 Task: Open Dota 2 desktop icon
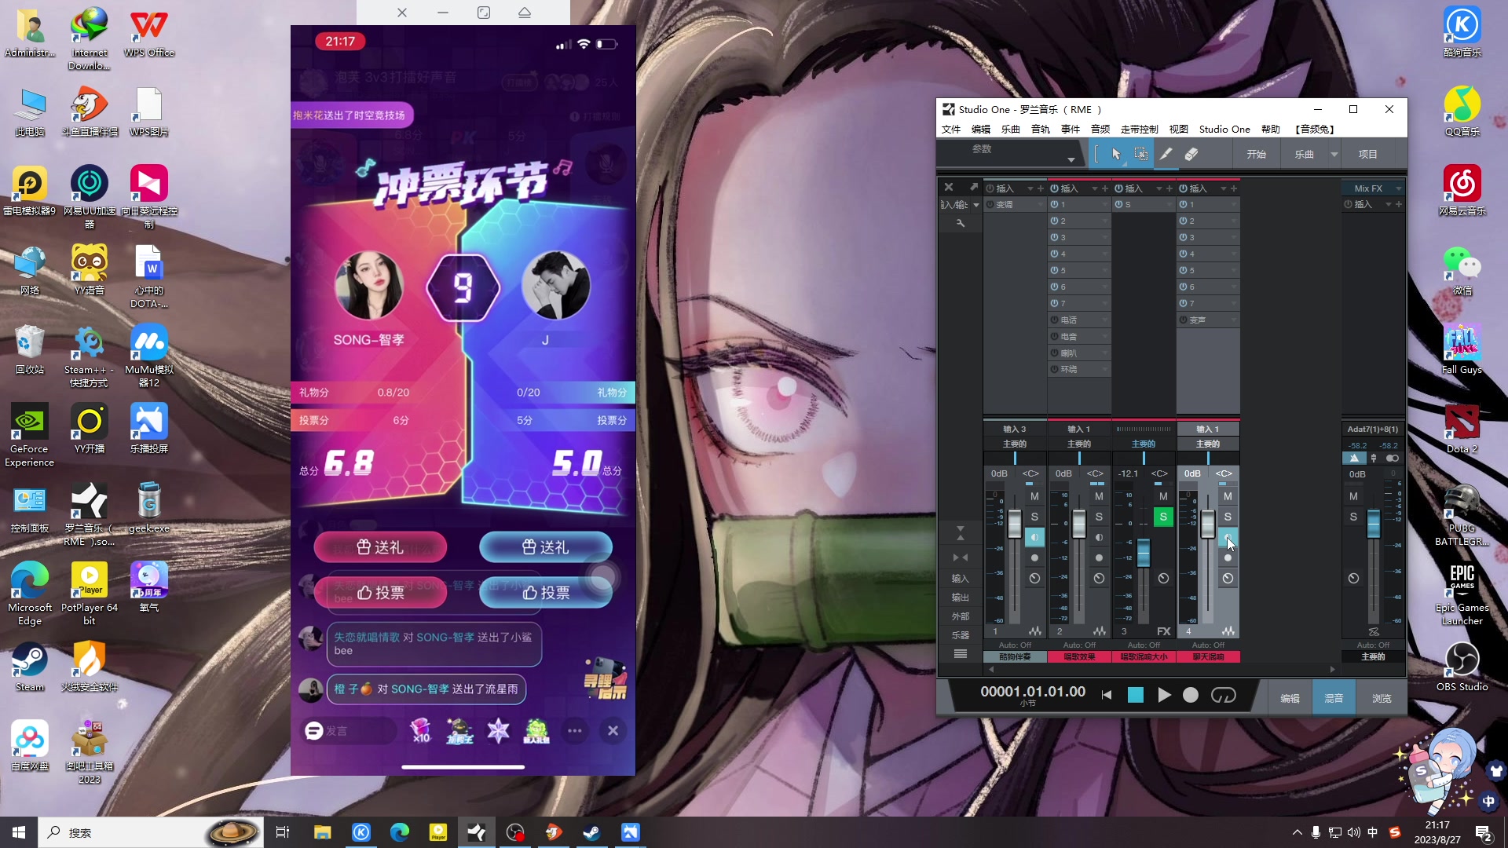(1462, 429)
